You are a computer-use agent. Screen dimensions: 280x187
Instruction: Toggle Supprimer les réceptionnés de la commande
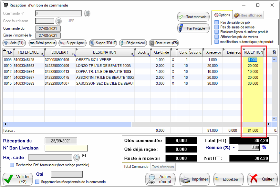click(37, 182)
